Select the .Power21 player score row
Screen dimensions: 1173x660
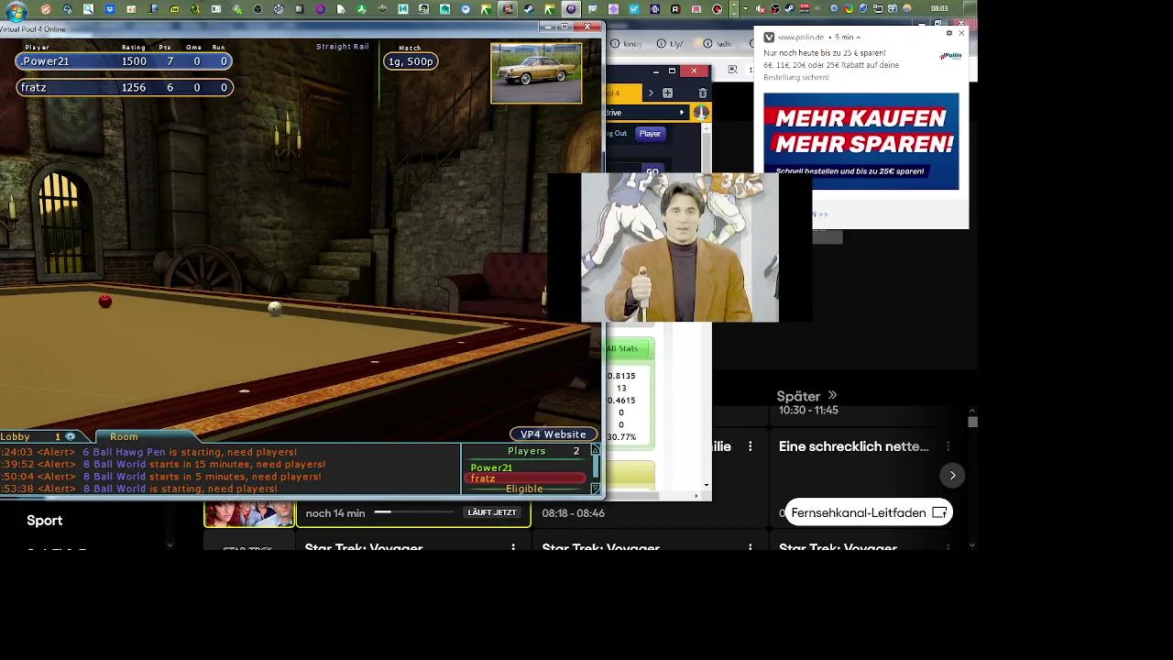pos(124,61)
